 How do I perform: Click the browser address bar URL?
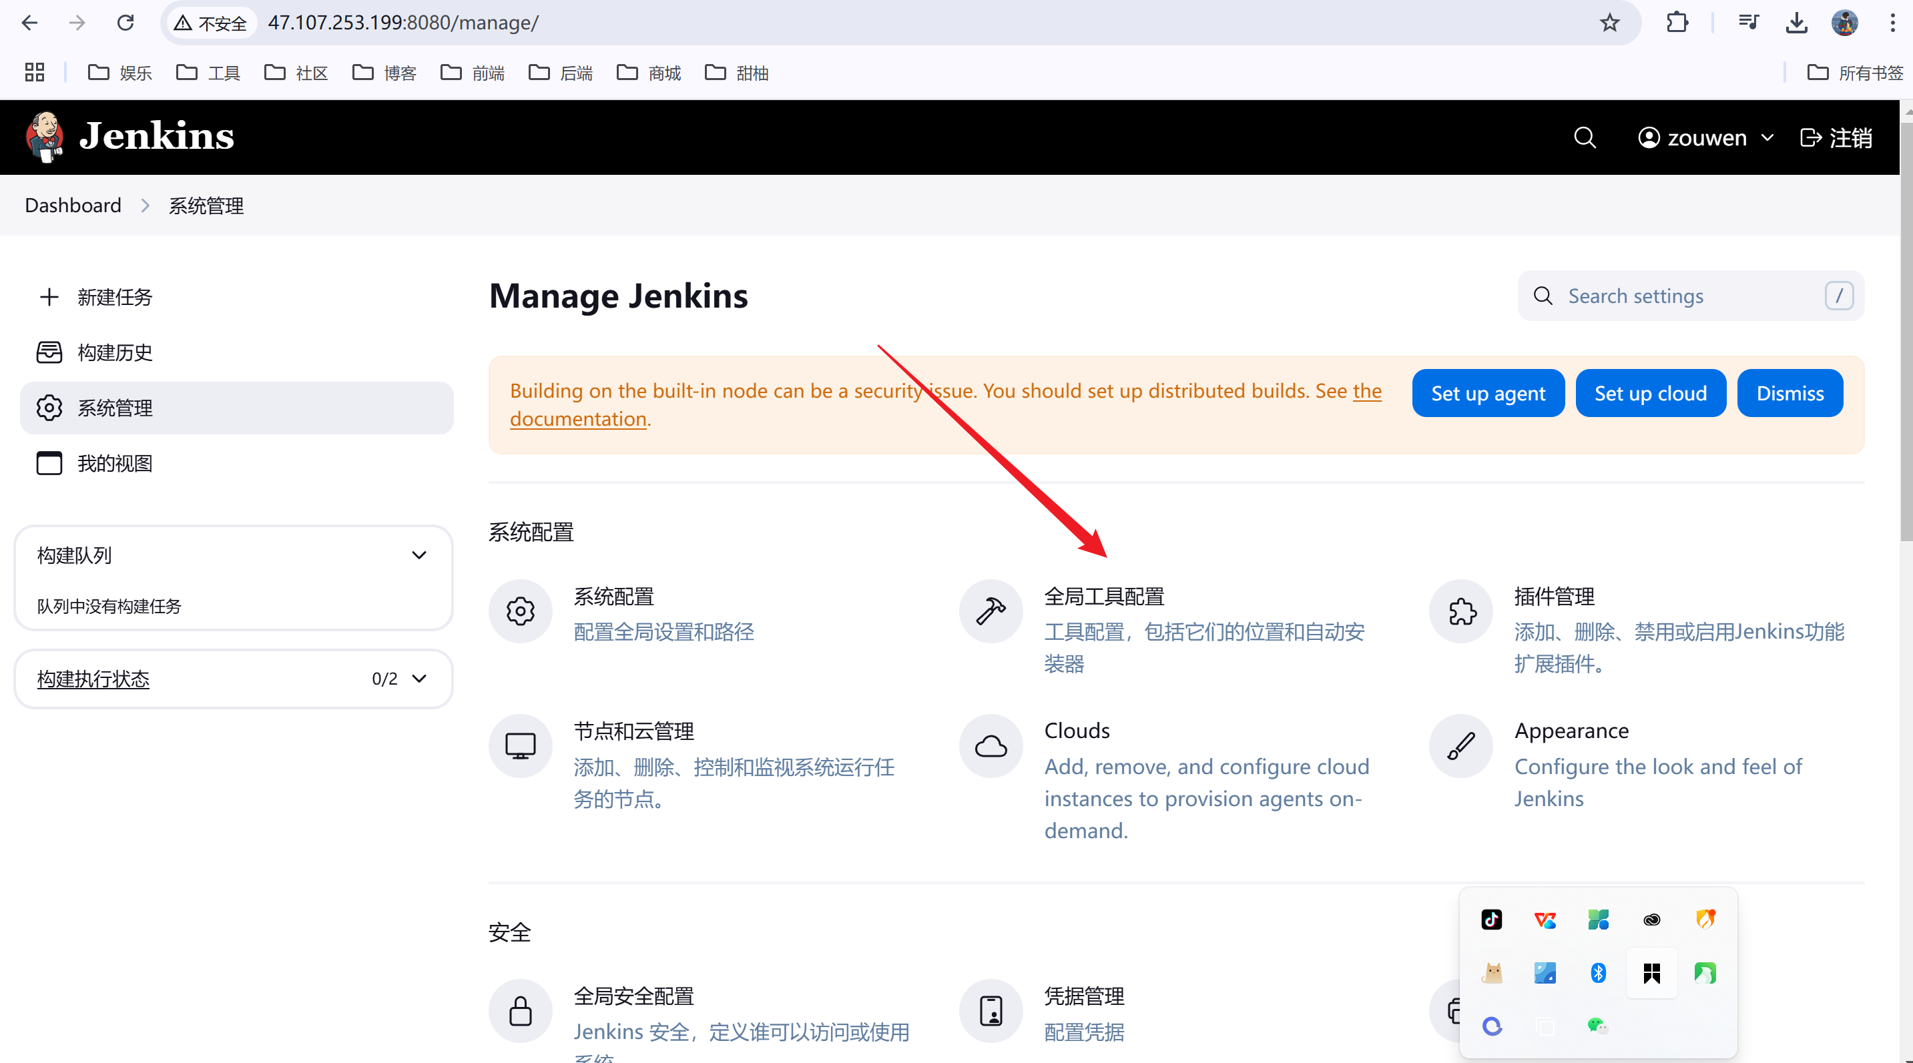403,23
